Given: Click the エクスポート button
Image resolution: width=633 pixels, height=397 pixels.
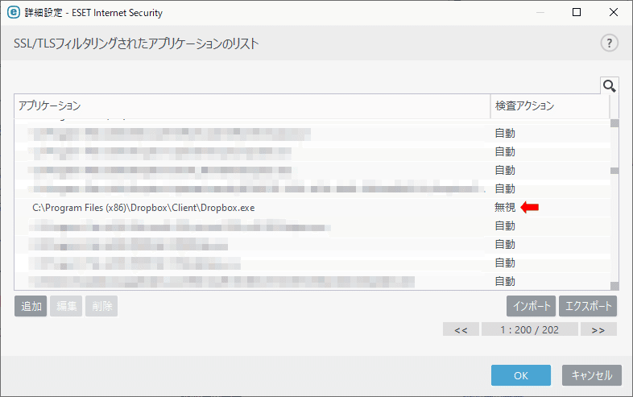Looking at the screenshot, I should point(588,306).
